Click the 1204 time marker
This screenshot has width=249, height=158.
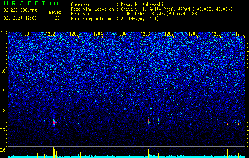(x=98, y=34)
